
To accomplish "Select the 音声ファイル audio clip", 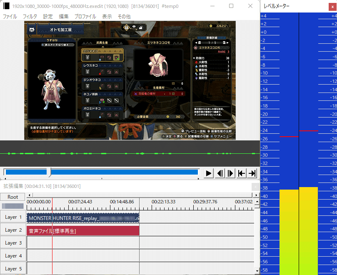I will coord(83,231).
